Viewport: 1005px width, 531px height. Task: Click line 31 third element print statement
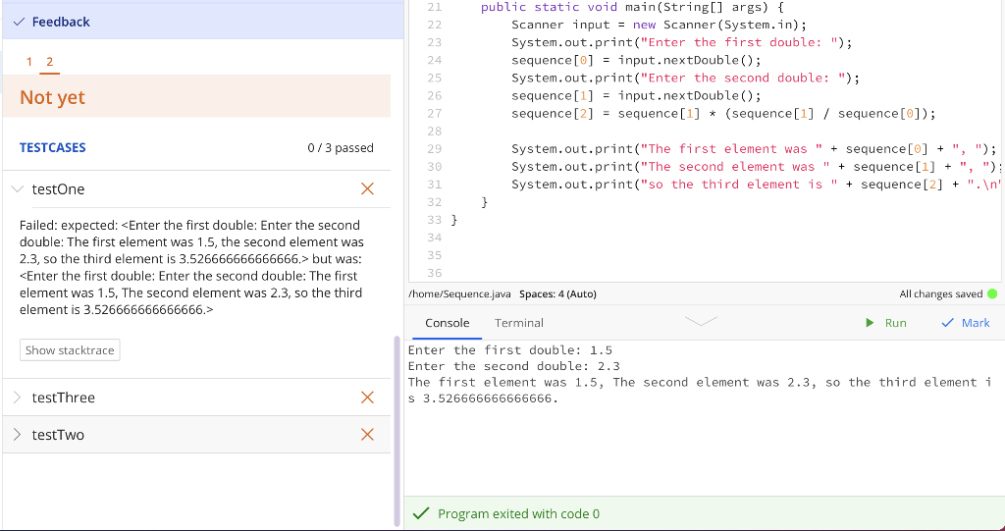pyautogui.click(x=757, y=185)
